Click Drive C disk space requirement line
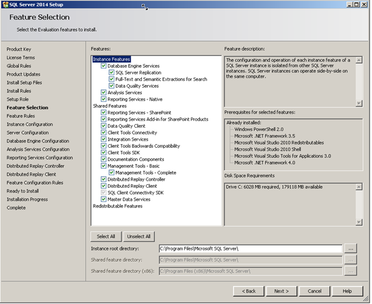The image size is (372, 304). point(274,187)
